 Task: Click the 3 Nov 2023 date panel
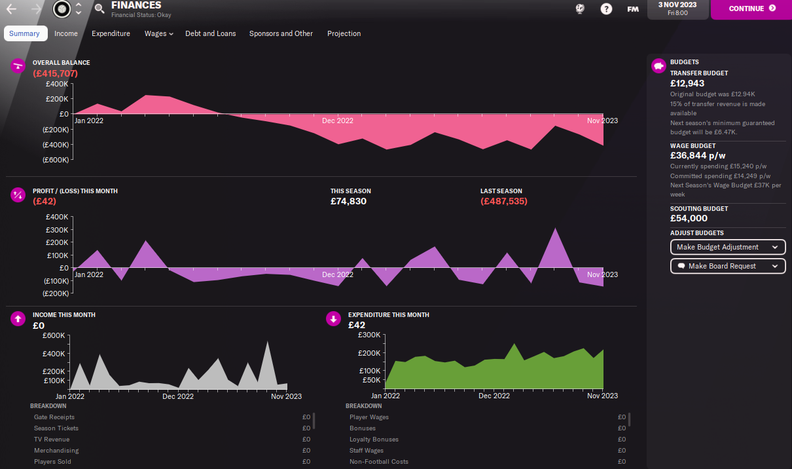[677, 9]
